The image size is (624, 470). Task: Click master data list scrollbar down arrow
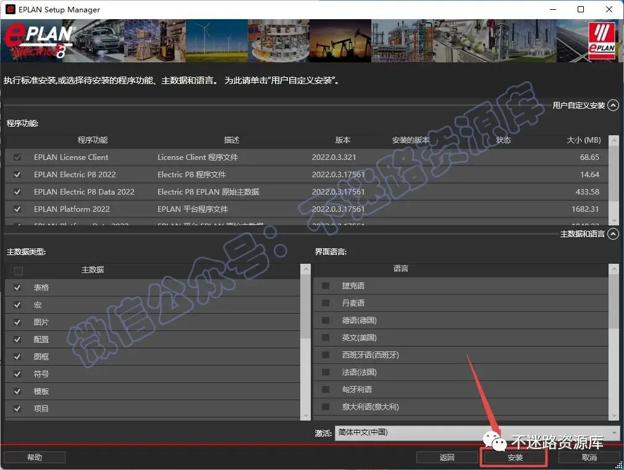[306, 415]
